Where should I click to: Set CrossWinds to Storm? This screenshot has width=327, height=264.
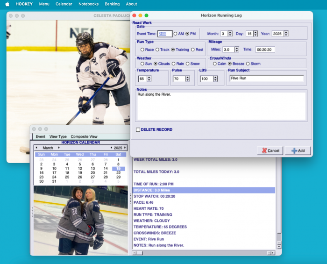pyautogui.click(x=247, y=64)
